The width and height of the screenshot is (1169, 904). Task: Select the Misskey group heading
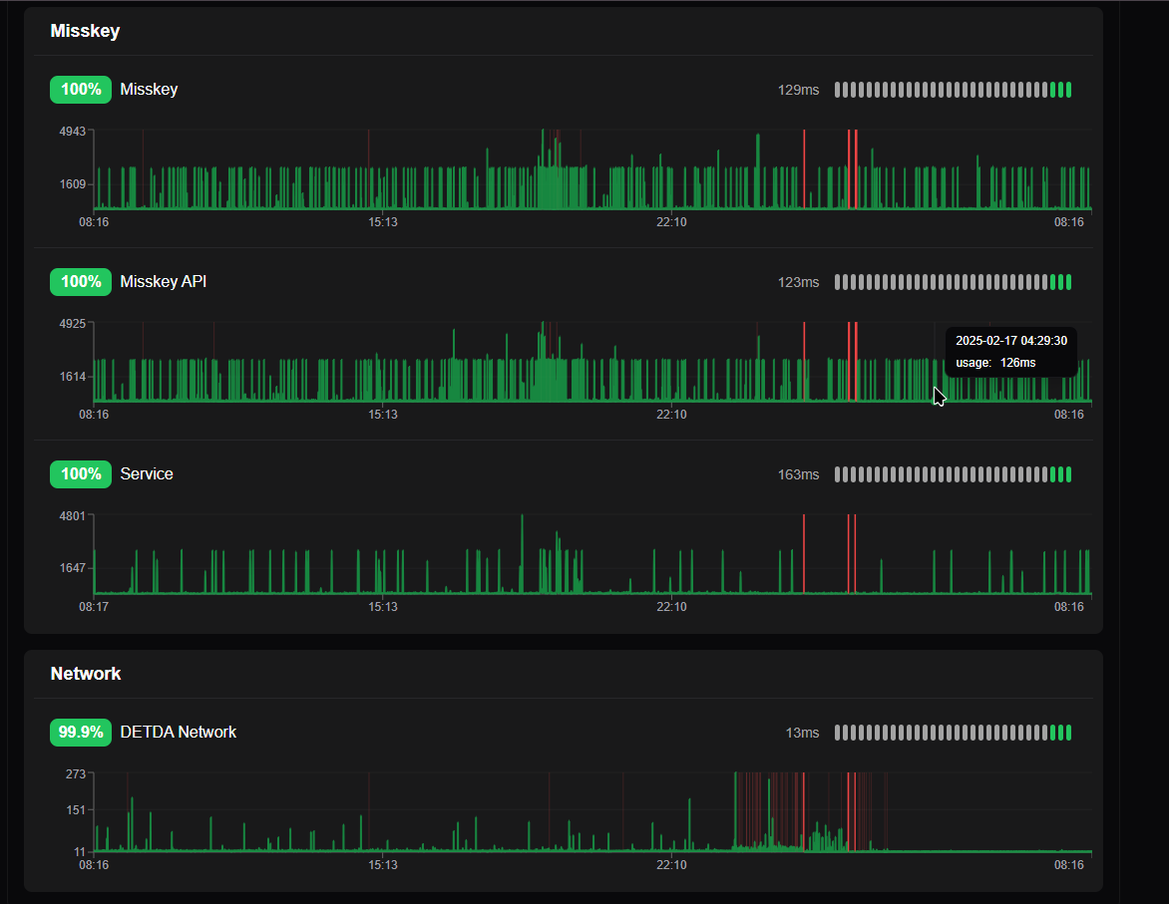tap(85, 31)
